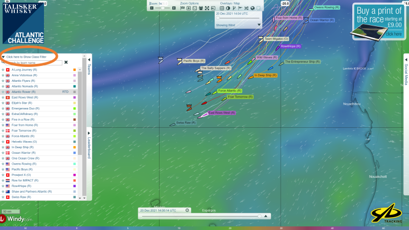Select Atlantic Rower (R) RTD row
This screenshot has height=230, width=409.
pyautogui.click(x=39, y=92)
